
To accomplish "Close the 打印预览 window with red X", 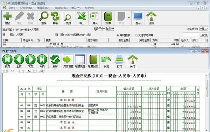I will tap(205, 51).
